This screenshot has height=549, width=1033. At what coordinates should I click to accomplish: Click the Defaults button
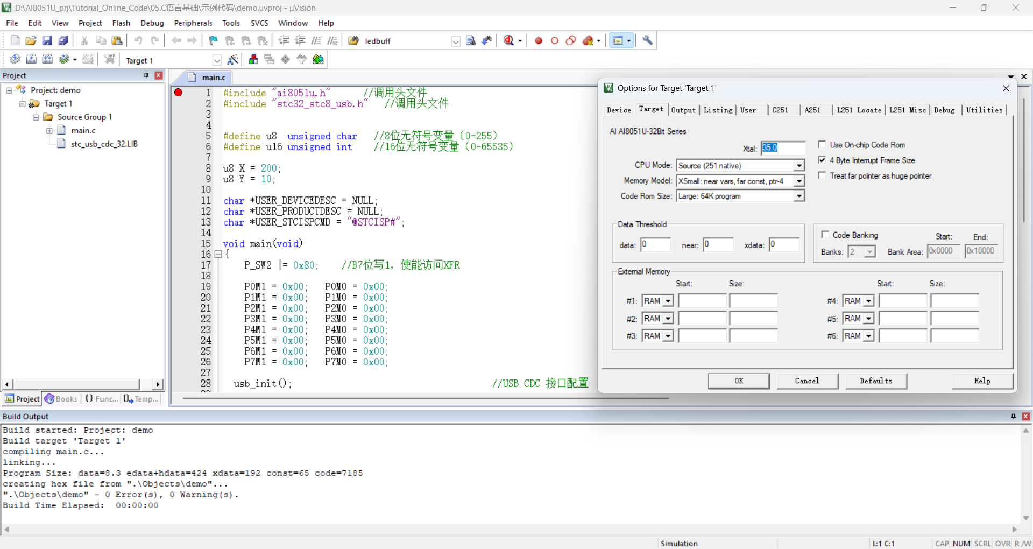pyautogui.click(x=876, y=381)
